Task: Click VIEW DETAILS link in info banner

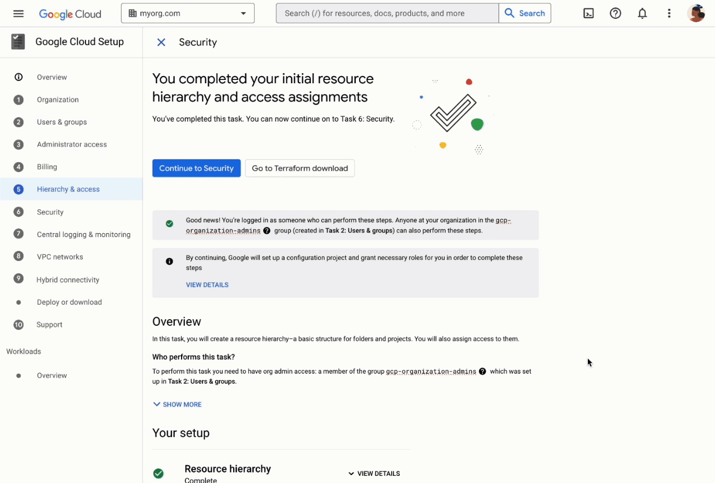Action: pos(207,285)
